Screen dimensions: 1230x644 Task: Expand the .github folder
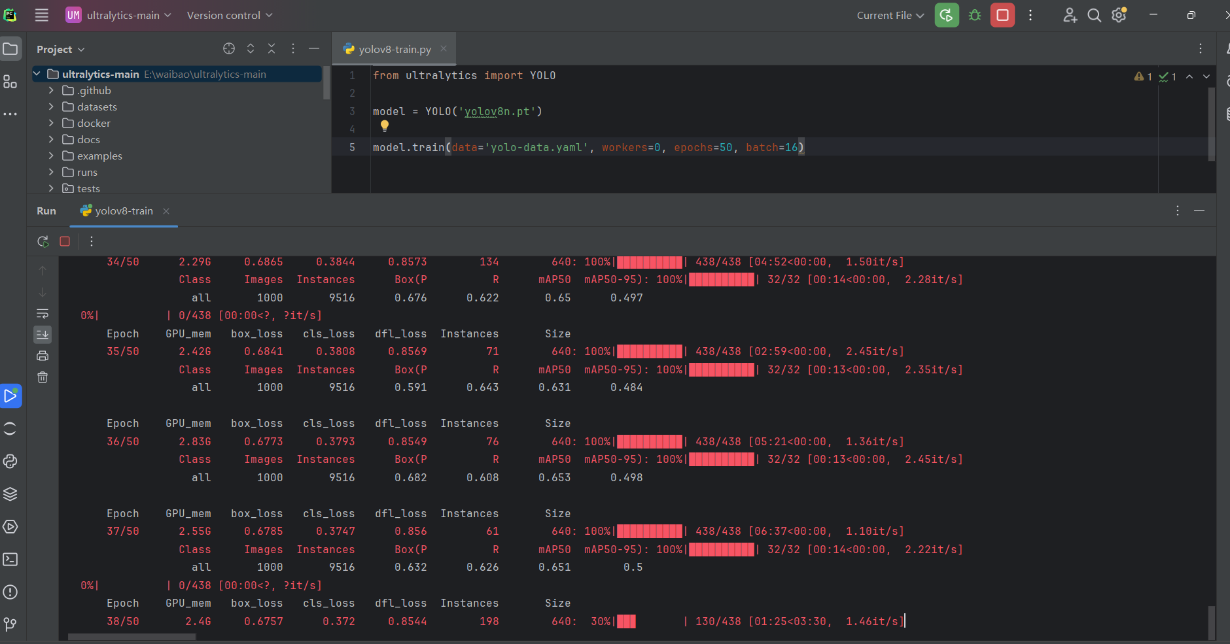coord(51,90)
